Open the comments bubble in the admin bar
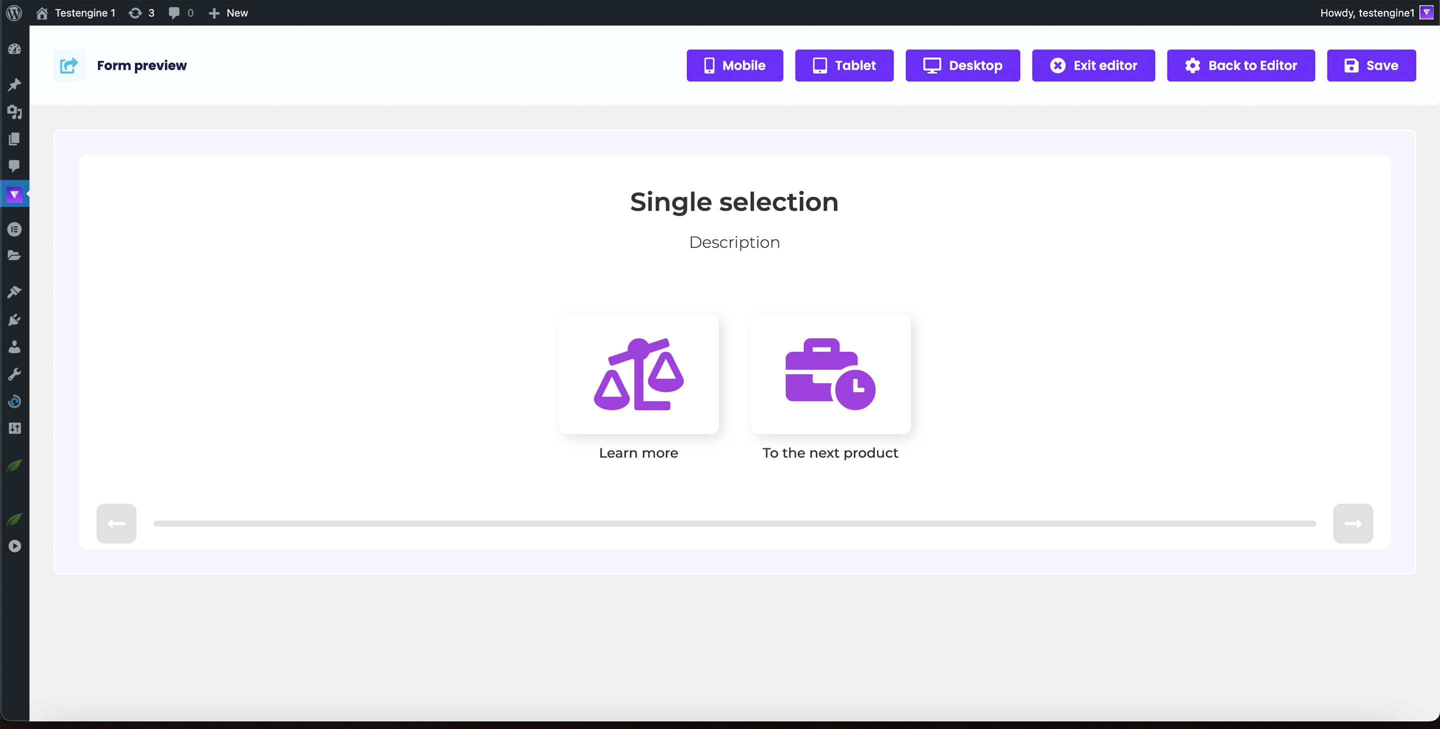Screen dimensions: 1440x729 pyautogui.click(x=180, y=12)
